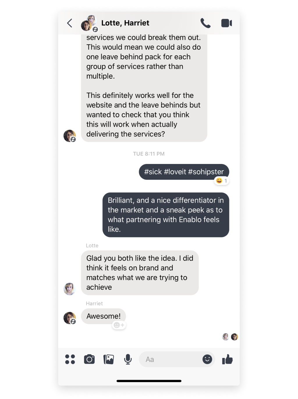The image size is (298, 399).
Task: Open the camera to take a photo
Action: pyautogui.click(x=89, y=359)
